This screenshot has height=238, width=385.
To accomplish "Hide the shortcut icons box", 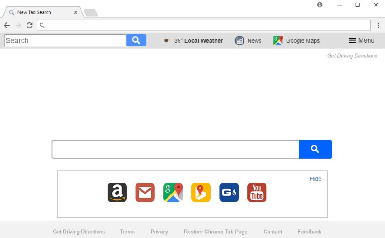I will [315, 179].
